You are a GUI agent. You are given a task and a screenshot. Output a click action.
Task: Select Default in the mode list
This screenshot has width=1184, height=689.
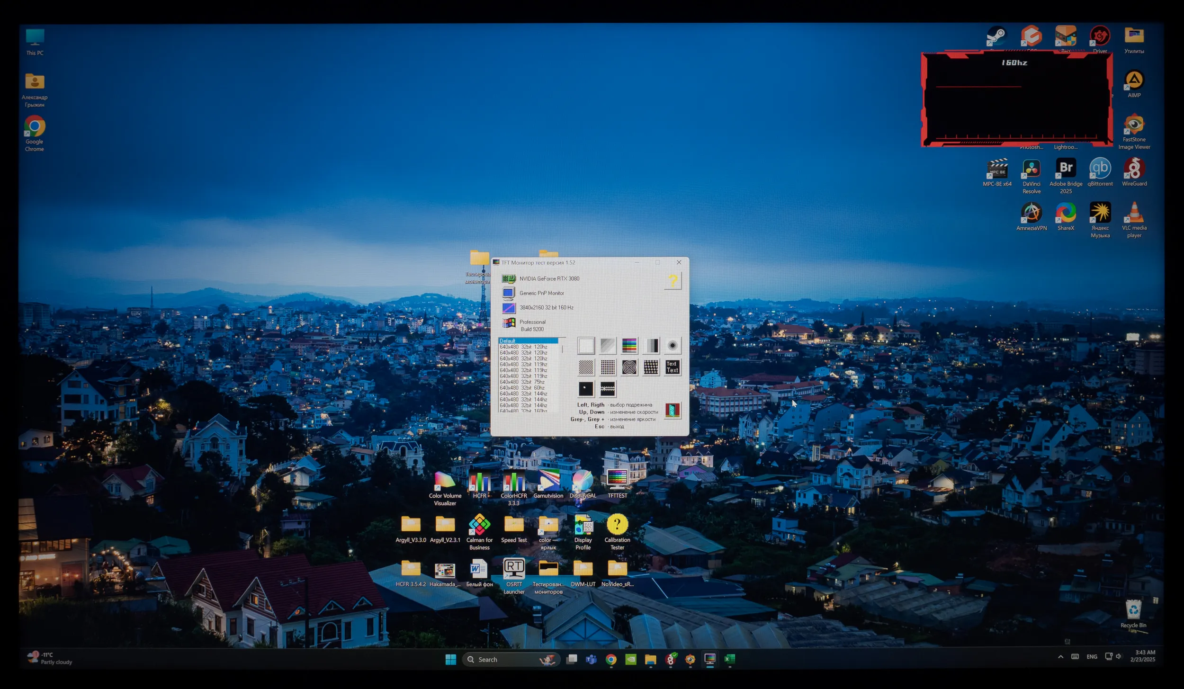[528, 341]
